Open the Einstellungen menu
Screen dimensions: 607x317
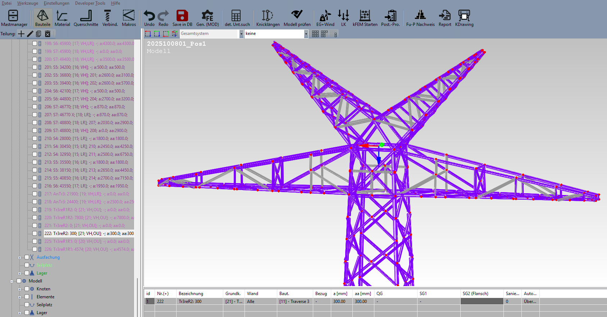tap(56, 3)
